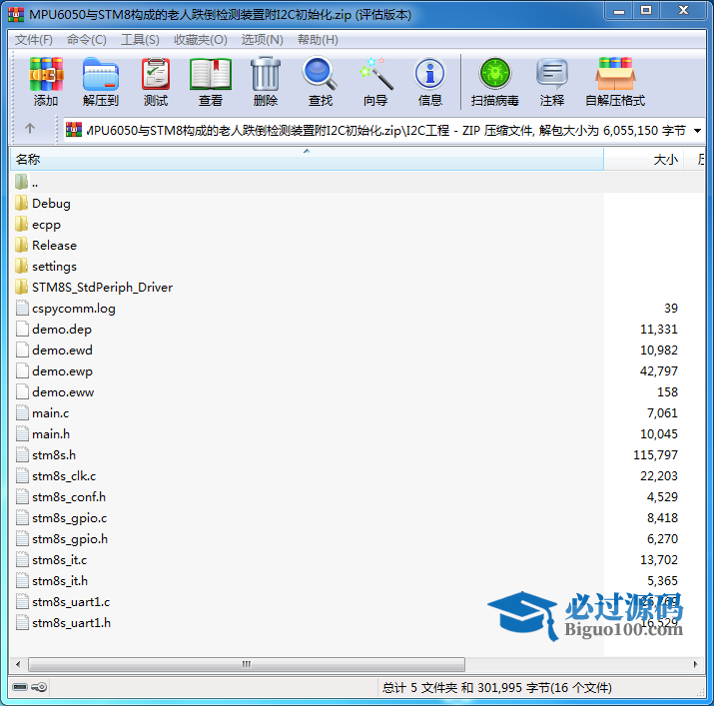The width and height of the screenshot is (714, 706).
Task: Click the Add (添加) toolbar icon
Action: click(x=46, y=82)
